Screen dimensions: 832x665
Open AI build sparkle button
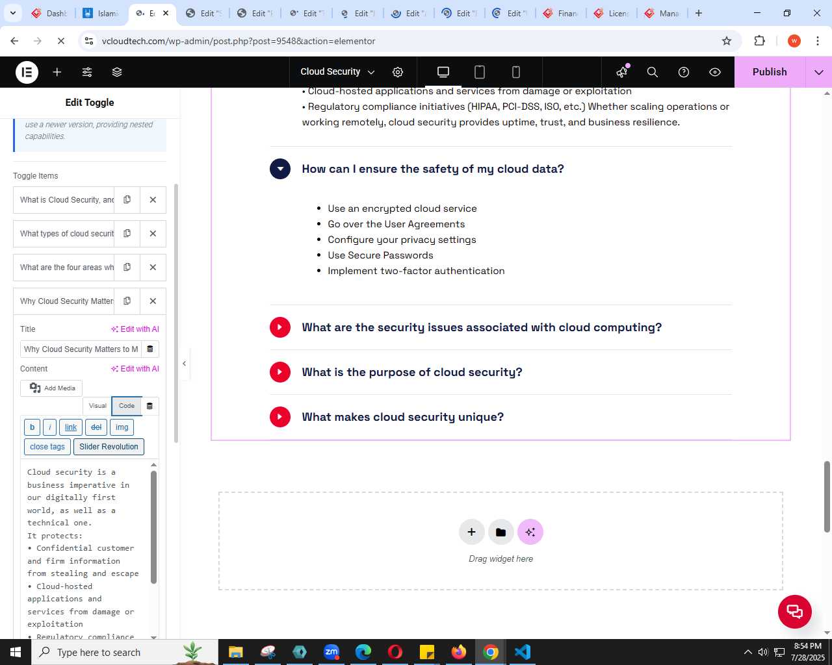point(530,532)
